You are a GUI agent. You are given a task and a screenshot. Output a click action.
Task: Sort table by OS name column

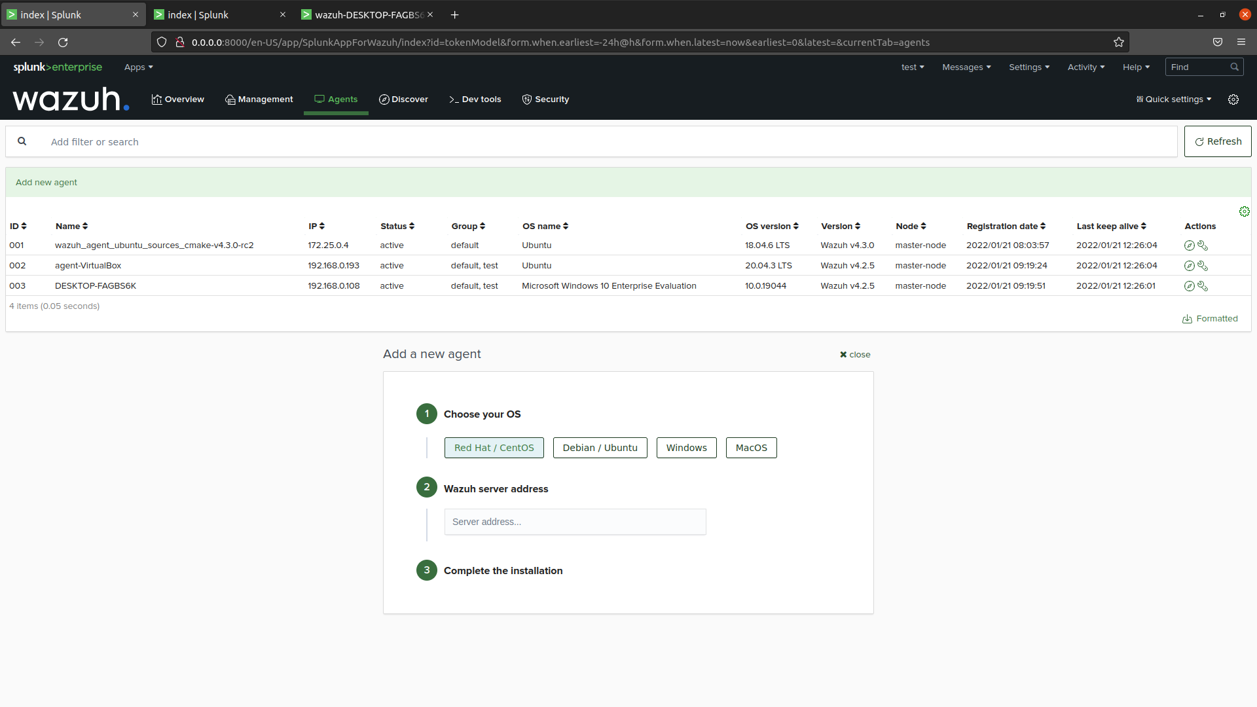click(545, 227)
